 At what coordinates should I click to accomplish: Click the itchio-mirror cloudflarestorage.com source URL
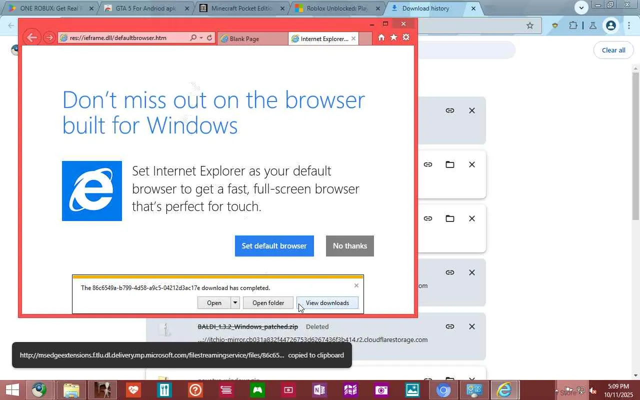(312, 340)
